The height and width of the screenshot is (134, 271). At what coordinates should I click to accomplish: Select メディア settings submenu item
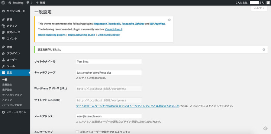(x=7, y=100)
